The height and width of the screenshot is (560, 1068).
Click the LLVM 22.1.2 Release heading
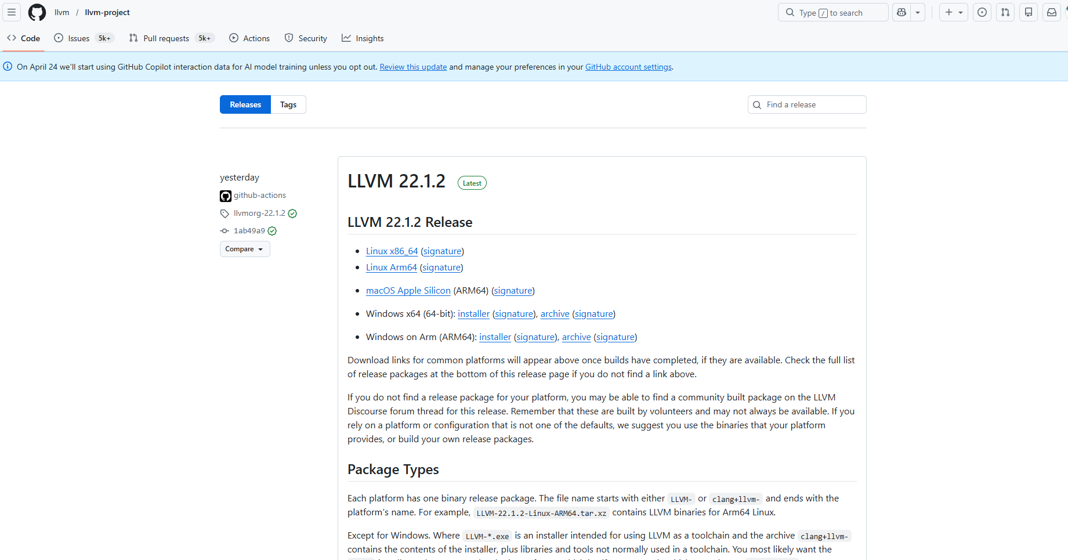click(x=410, y=222)
